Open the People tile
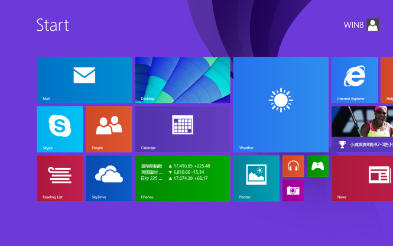The height and width of the screenshot is (246, 393). 109,129
